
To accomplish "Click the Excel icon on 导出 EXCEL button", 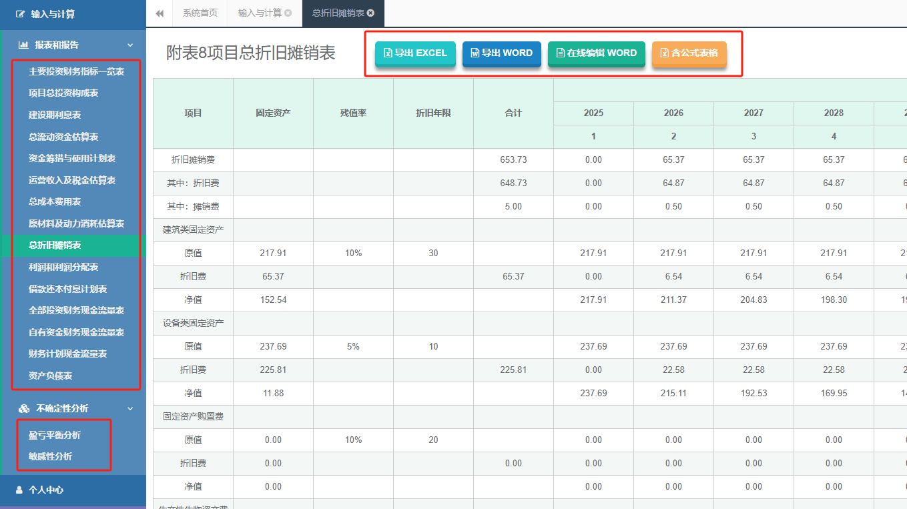I will click(x=387, y=53).
